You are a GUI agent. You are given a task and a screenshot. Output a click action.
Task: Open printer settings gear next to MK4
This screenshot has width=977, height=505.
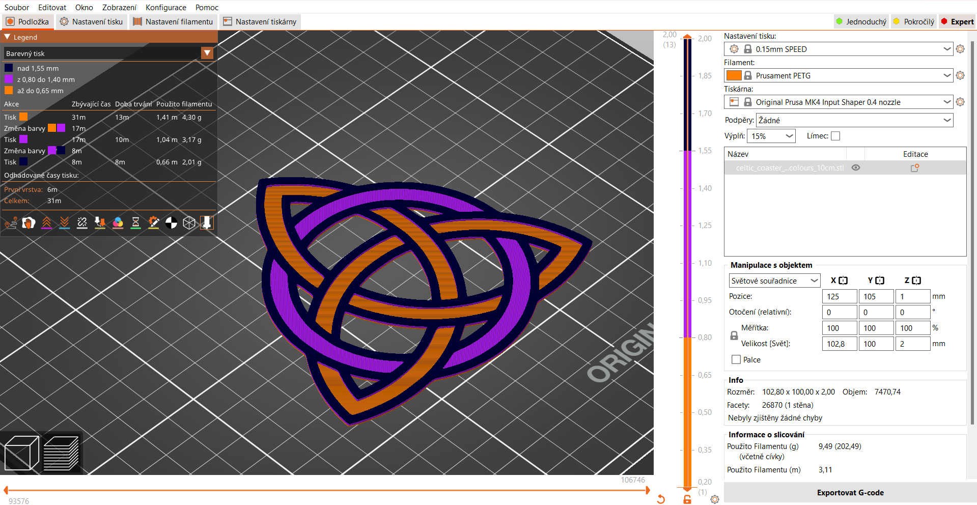(960, 102)
